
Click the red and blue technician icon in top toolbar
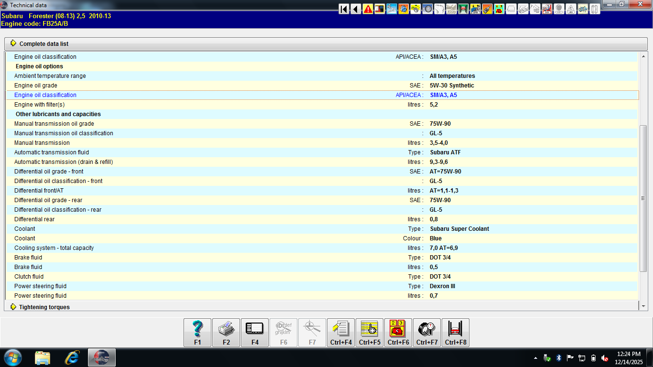pos(547,9)
